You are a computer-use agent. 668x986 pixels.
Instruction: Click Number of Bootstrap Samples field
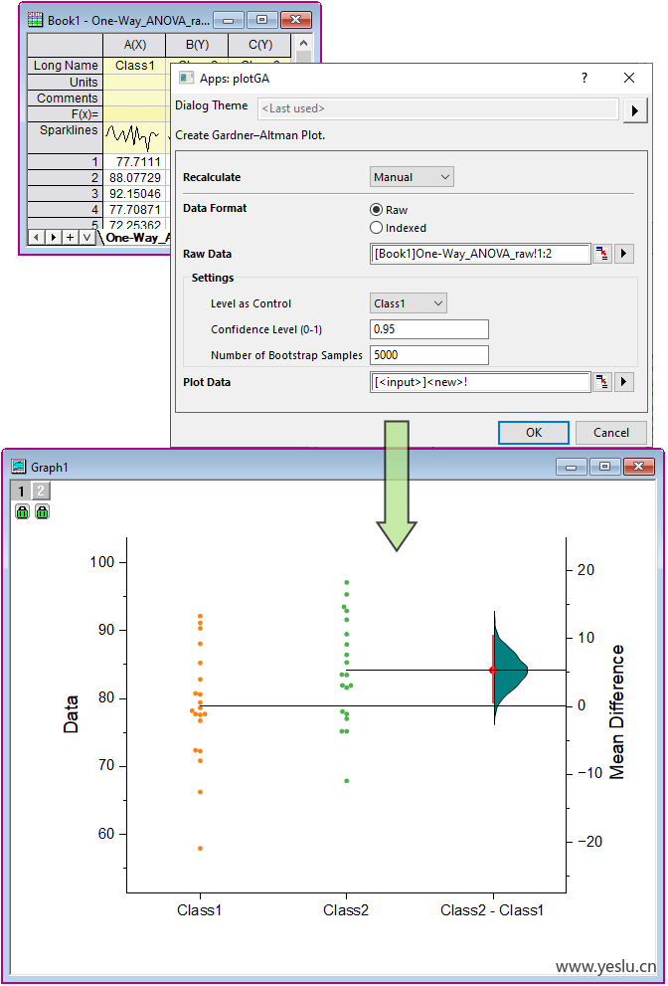coord(429,355)
